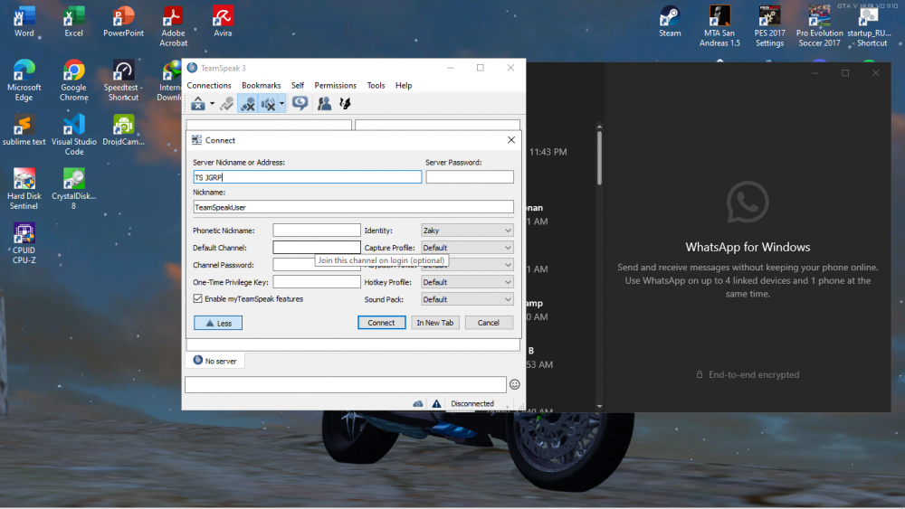Click the black wolf toolbar icon
This screenshot has height=509, width=905.
[345, 104]
